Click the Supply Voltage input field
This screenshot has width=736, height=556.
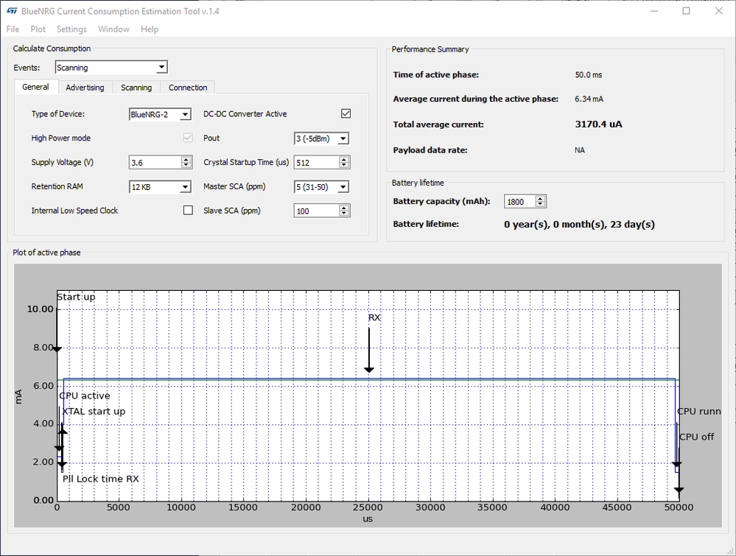pyautogui.click(x=155, y=162)
